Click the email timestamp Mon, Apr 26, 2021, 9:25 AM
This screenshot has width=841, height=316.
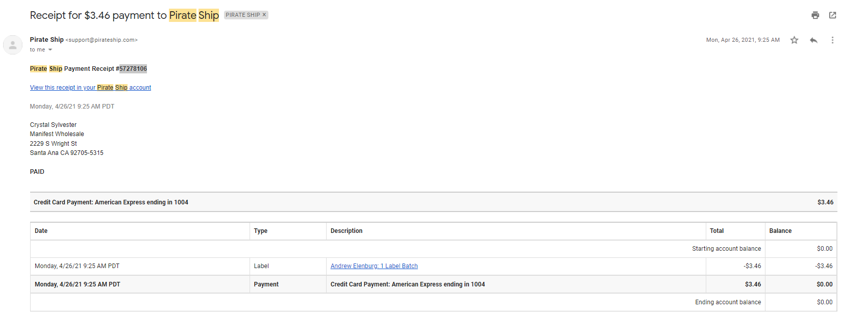coord(743,40)
